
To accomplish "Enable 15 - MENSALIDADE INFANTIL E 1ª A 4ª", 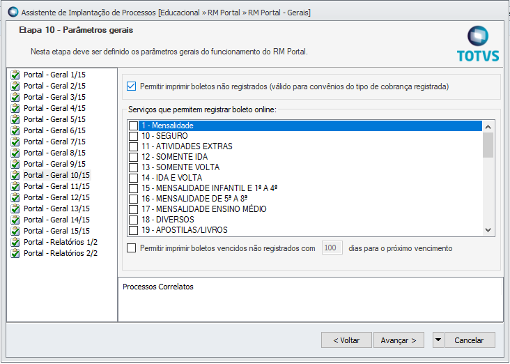I will point(133,188).
